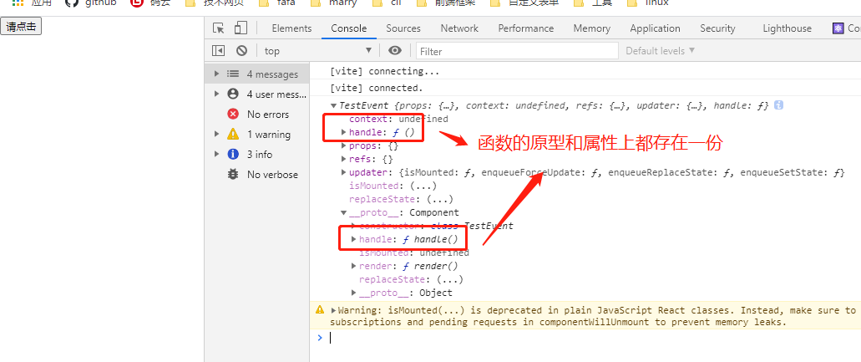Click the React Components extension icon
The width and height of the screenshot is (861, 362).
[x=838, y=28]
